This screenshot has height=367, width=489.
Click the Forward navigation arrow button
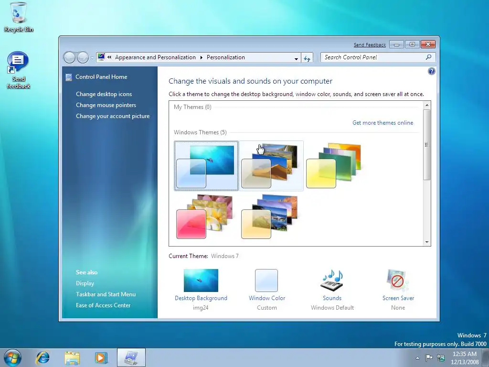83,57
